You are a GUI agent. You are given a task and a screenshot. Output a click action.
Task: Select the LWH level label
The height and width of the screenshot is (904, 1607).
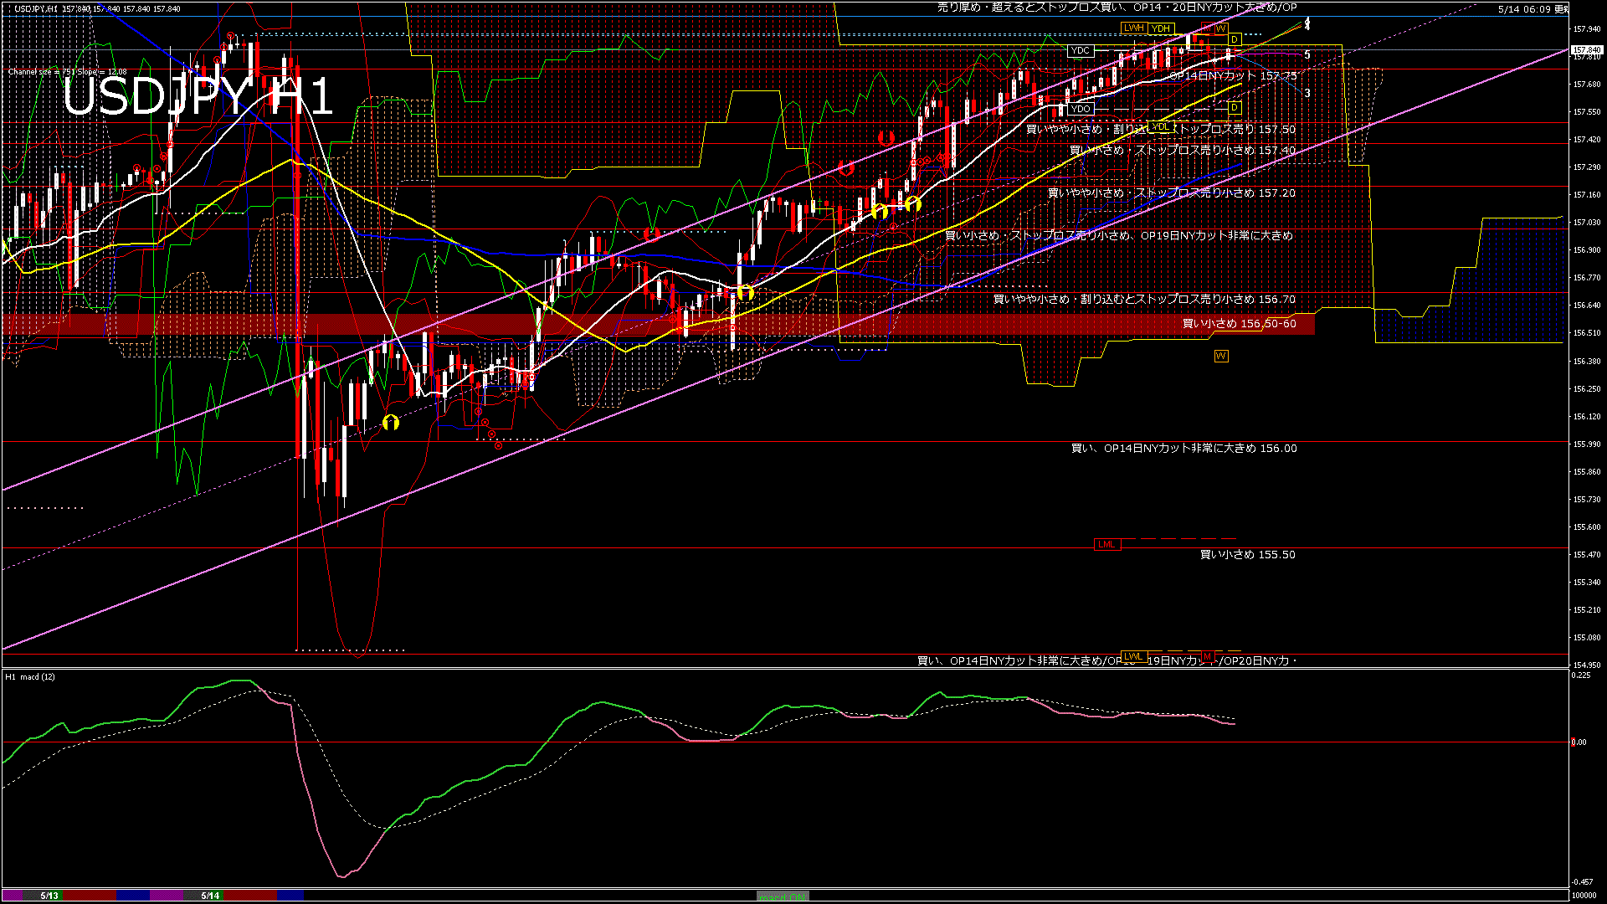point(1134,28)
